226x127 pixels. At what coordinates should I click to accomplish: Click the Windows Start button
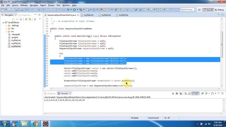(5, 124)
